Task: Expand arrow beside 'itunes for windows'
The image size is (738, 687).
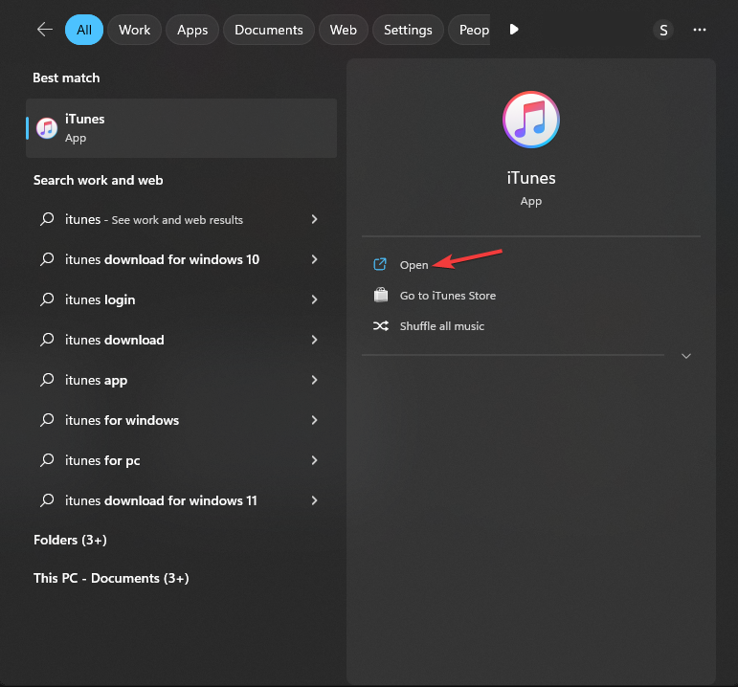Action: click(x=314, y=420)
